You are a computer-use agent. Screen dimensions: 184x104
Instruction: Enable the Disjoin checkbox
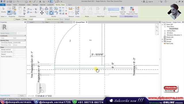[15, 19]
